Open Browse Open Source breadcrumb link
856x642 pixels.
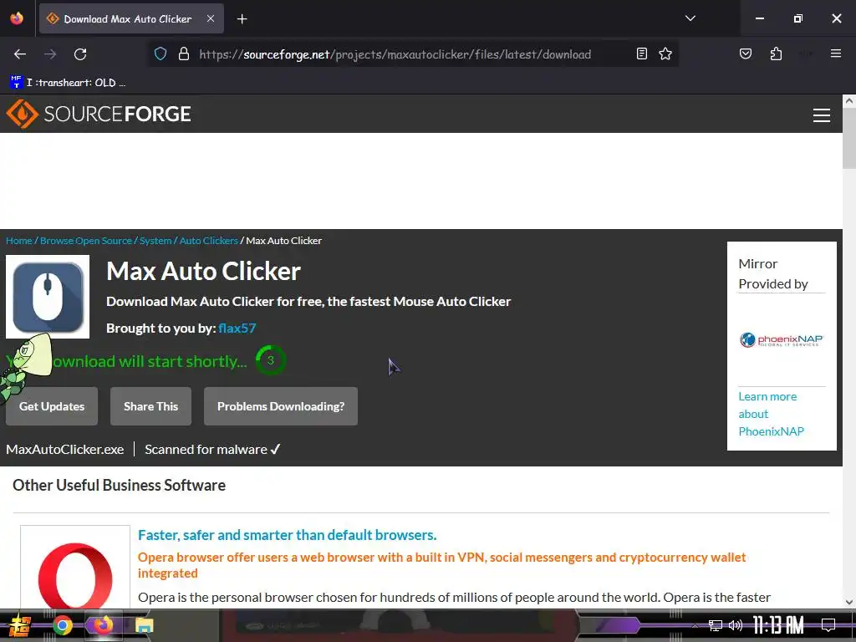pyautogui.click(x=86, y=241)
